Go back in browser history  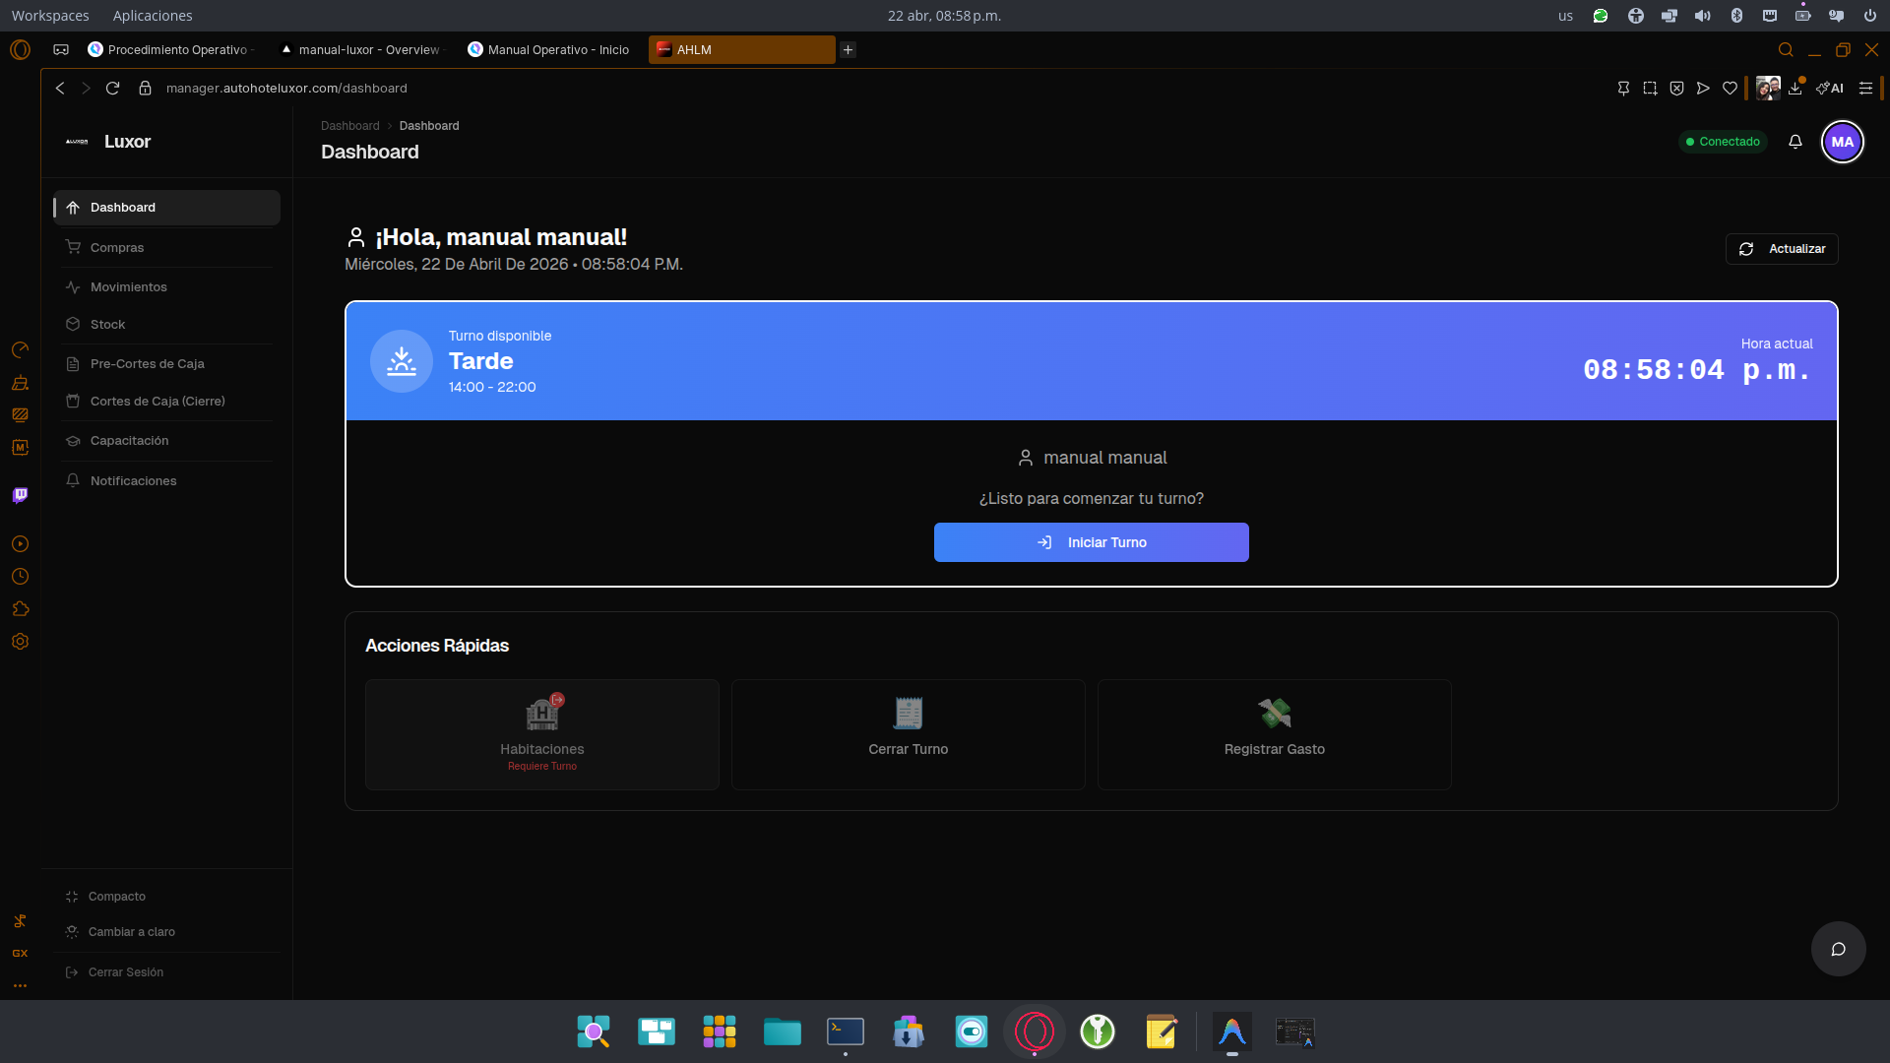60,88
